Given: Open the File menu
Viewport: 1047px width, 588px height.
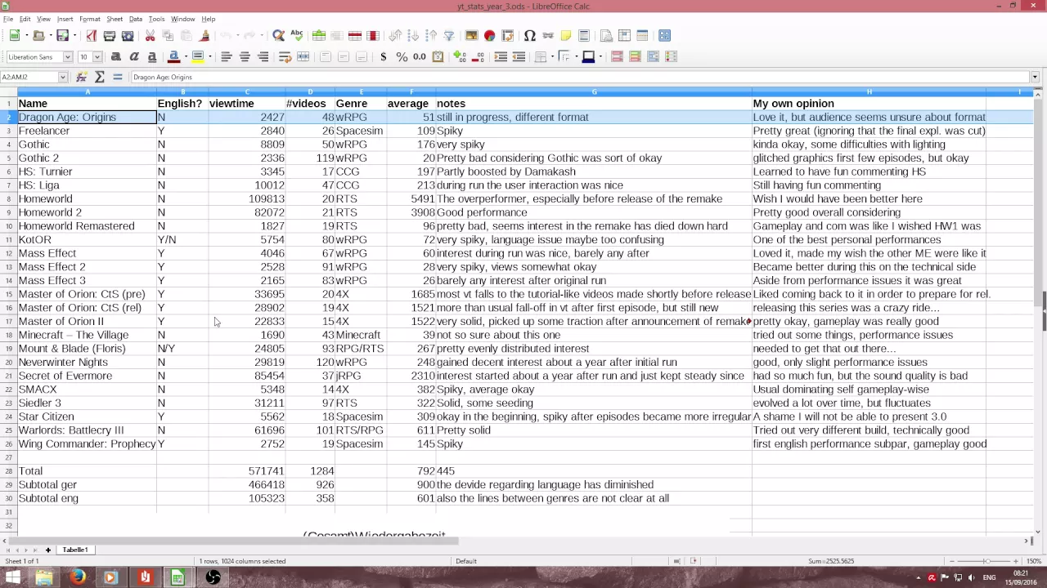Looking at the screenshot, I should pyautogui.click(x=8, y=19).
